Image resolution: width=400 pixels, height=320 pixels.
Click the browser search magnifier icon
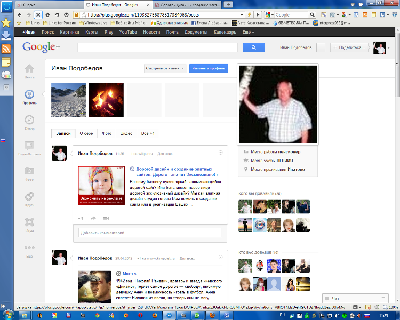coord(312,15)
